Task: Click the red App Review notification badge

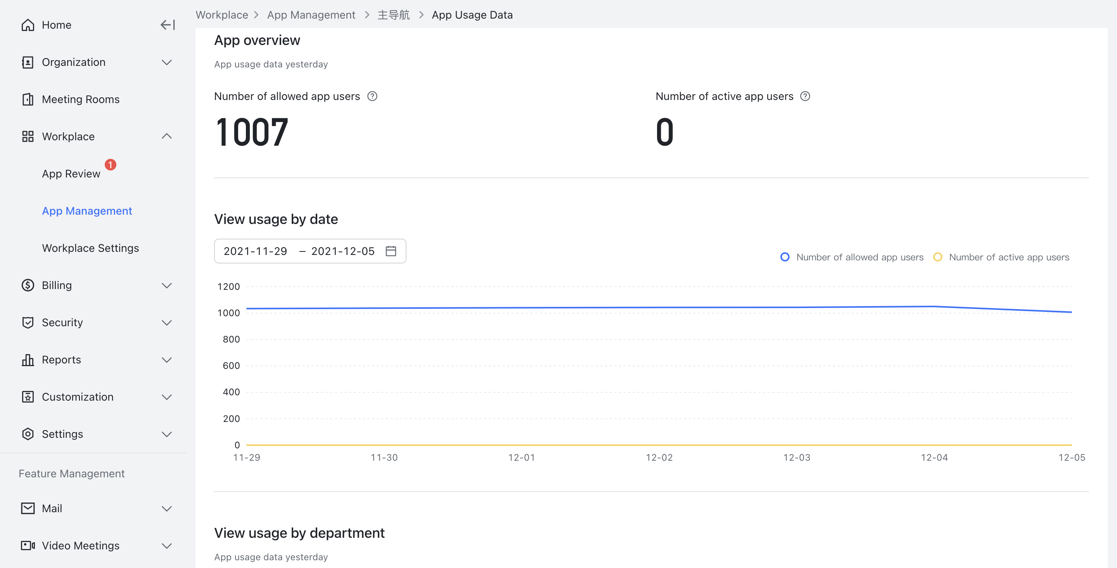Action: (111, 165)
